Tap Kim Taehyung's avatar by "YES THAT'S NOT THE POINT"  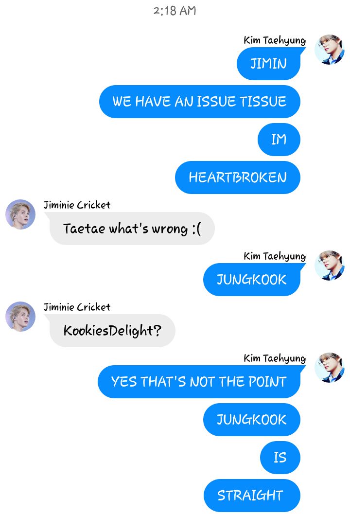click(329, 367)
